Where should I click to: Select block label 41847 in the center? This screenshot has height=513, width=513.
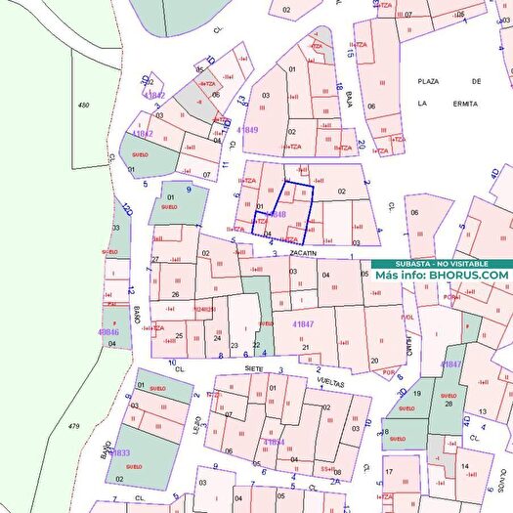point(303,324)
